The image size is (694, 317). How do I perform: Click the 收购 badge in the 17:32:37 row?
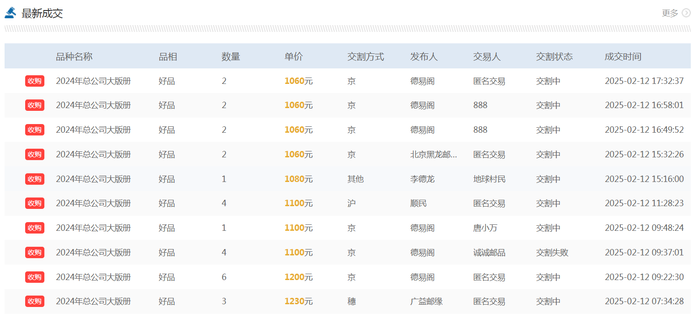pos(35,81)
